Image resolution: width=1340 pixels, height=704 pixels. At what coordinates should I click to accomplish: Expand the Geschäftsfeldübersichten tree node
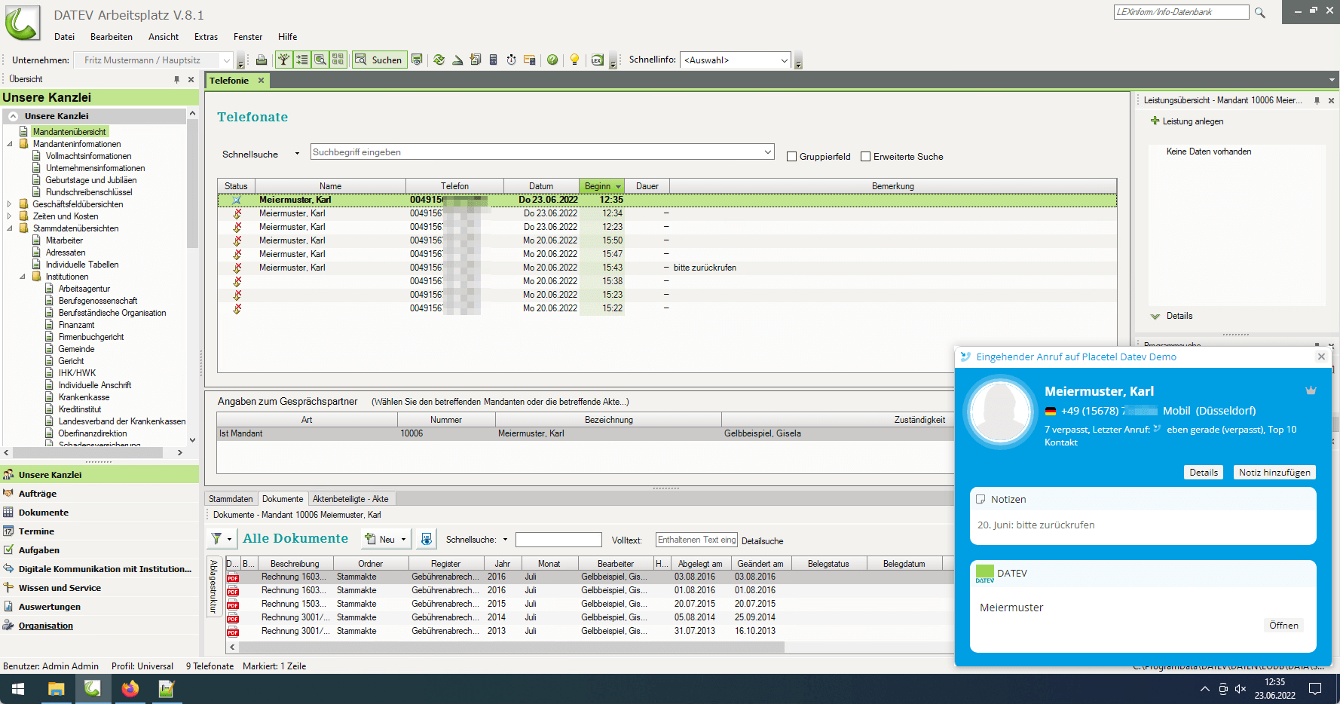(9, 204)
